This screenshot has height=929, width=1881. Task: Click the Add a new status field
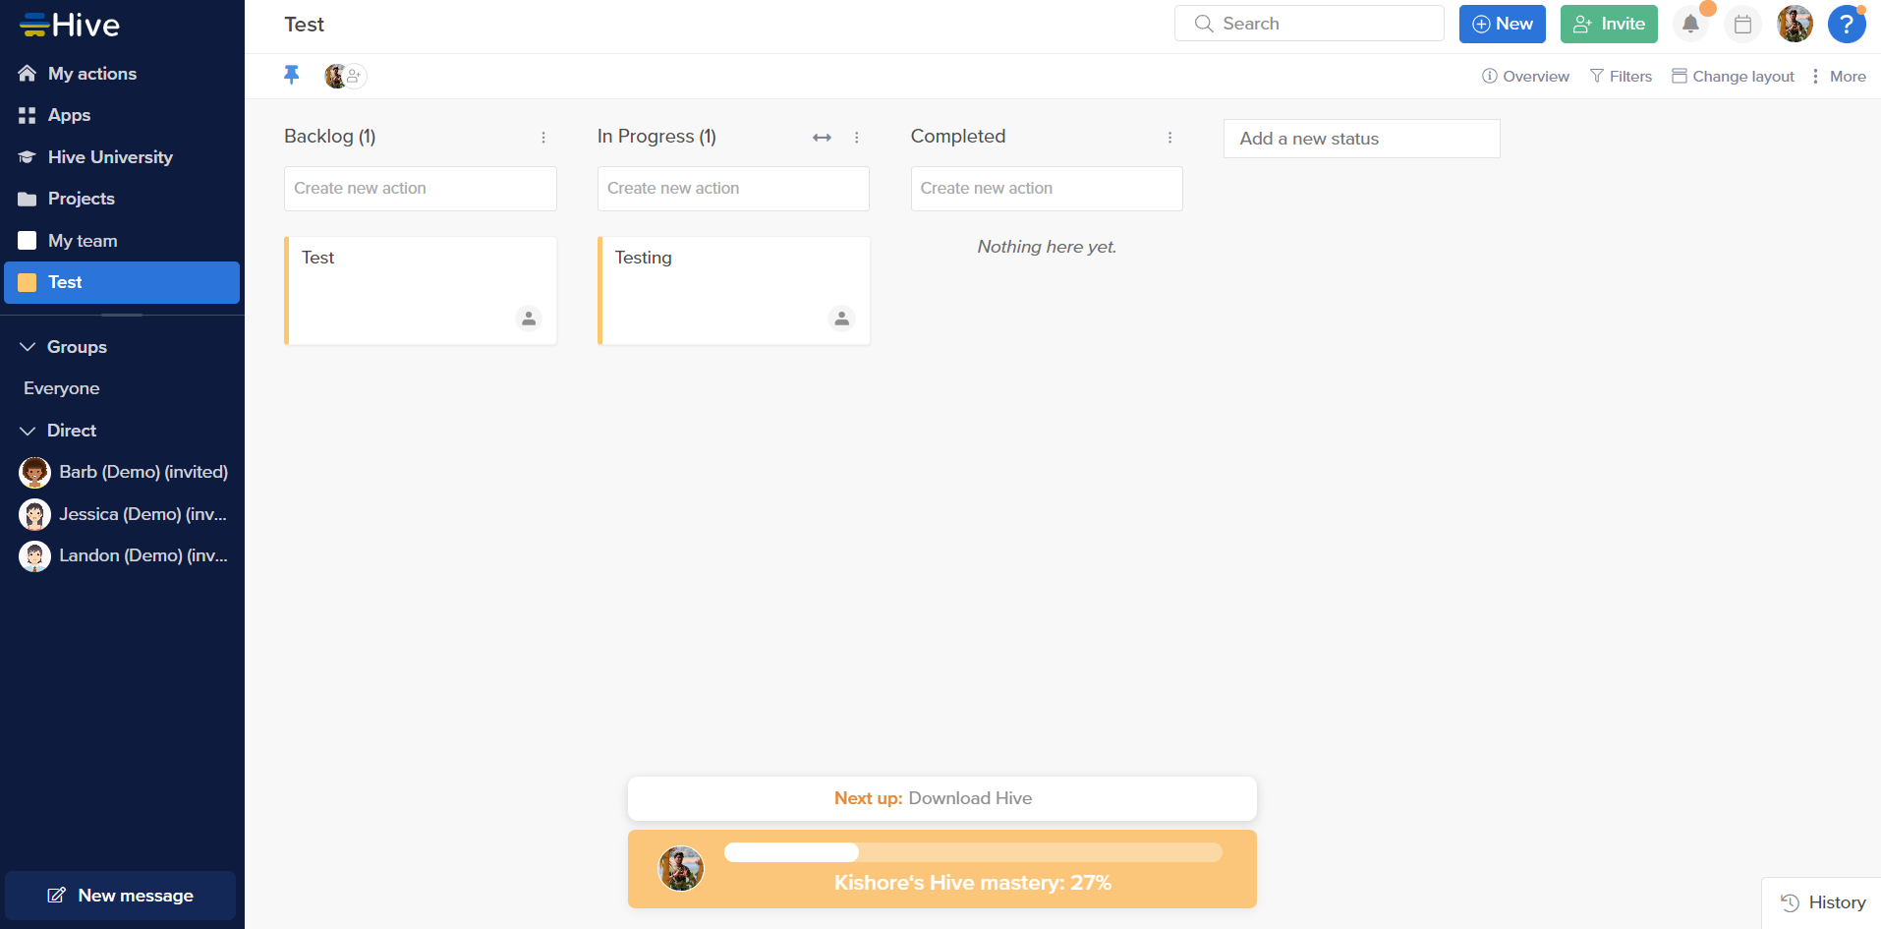pos(1362,139)
